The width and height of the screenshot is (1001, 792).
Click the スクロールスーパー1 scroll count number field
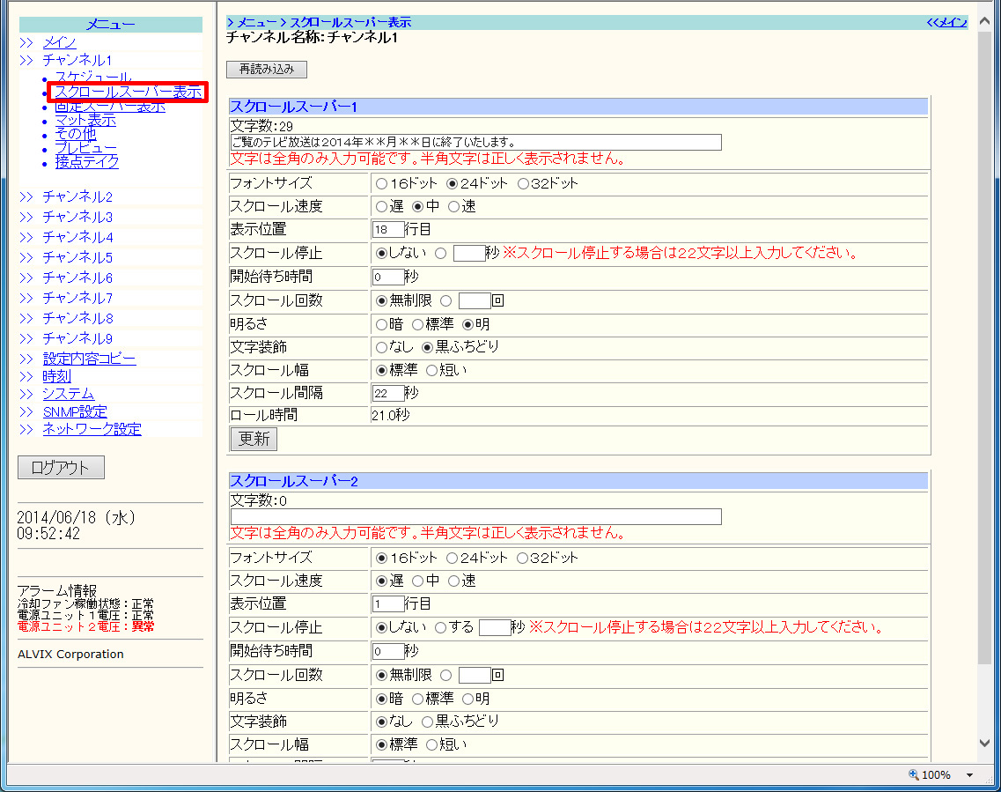point(475,300)
